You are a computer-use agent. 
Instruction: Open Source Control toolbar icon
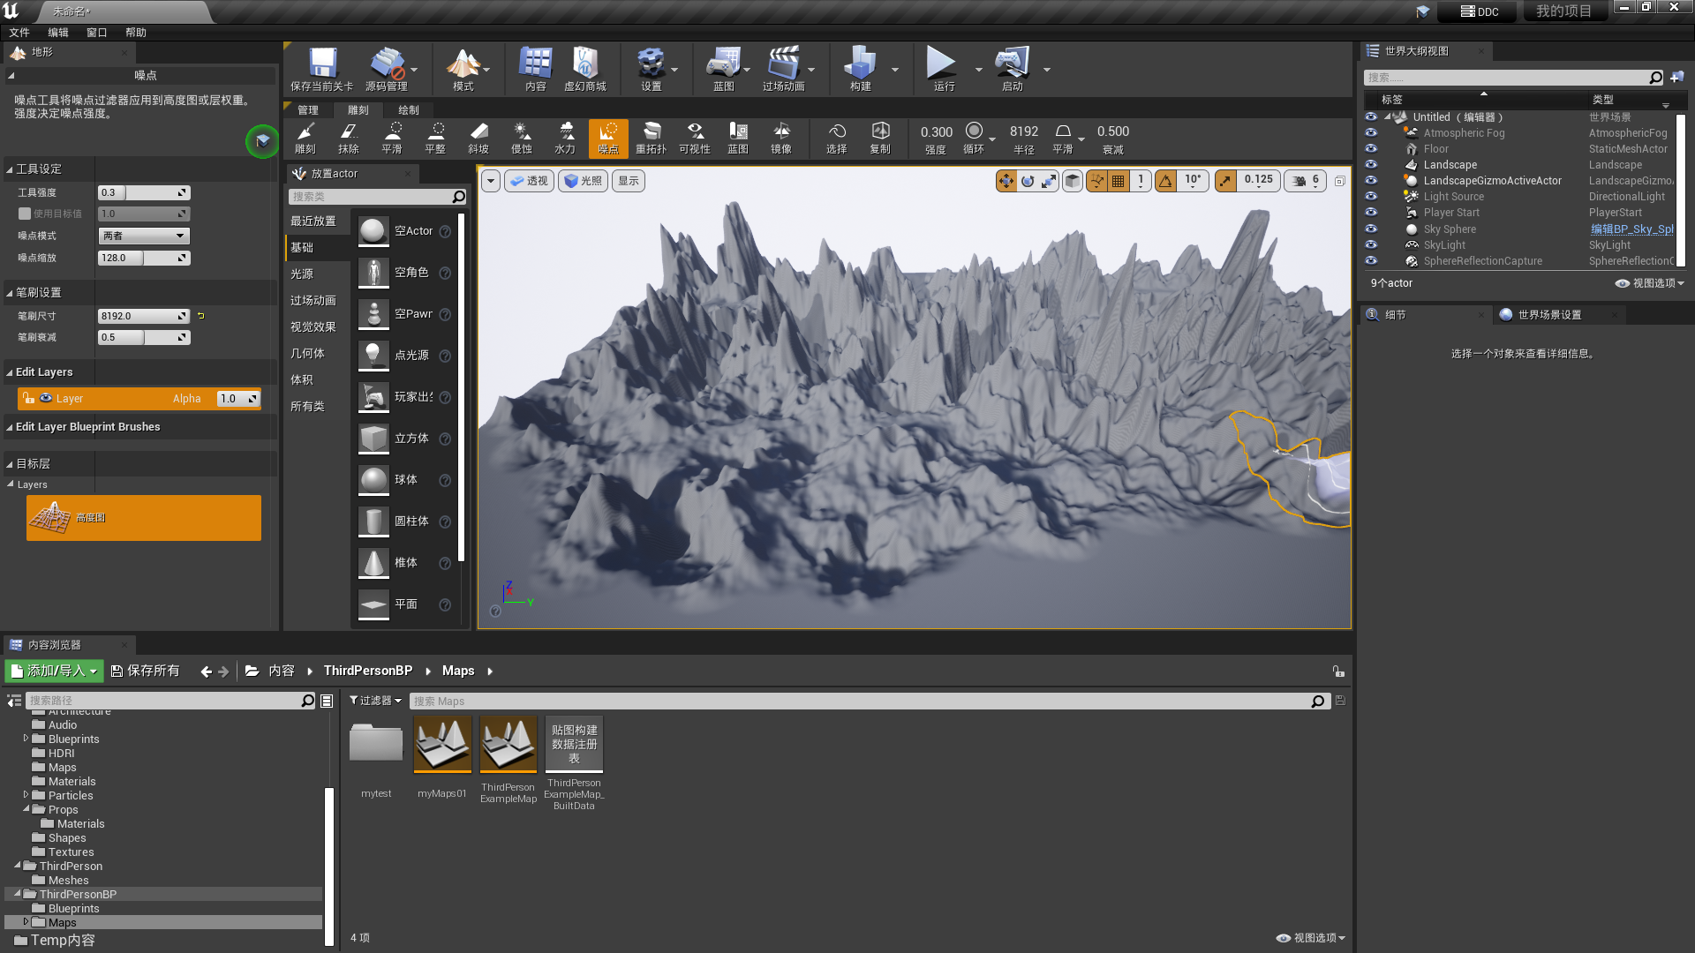386,69
